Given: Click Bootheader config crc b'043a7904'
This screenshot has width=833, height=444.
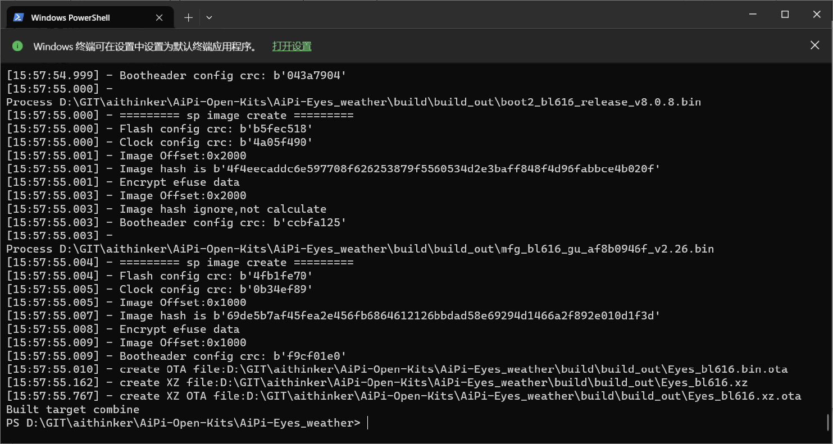Looking at the screenshot, I should point(233,75).
